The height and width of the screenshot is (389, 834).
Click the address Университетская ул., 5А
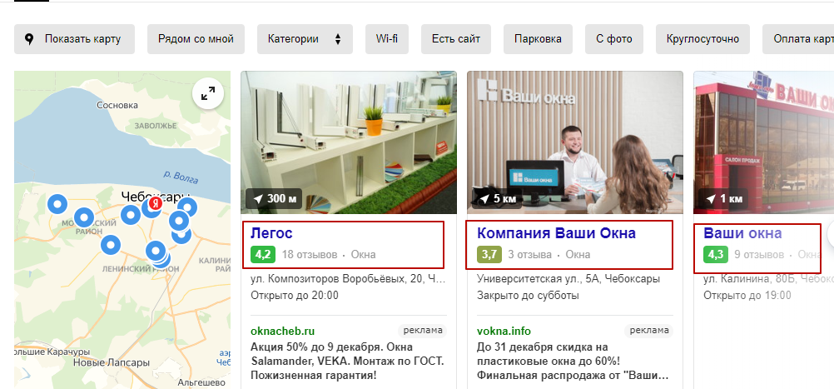coord(568,279)
